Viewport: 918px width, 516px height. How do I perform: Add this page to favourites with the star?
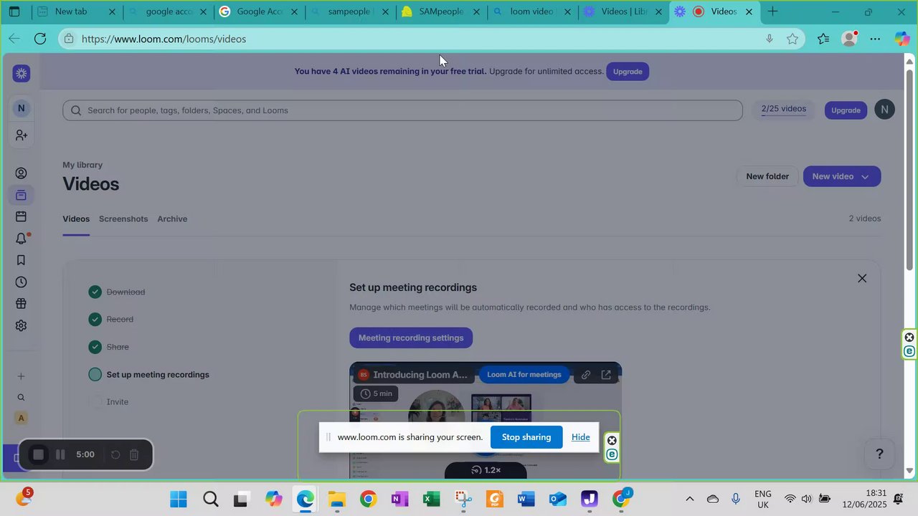tap(792, 39)
